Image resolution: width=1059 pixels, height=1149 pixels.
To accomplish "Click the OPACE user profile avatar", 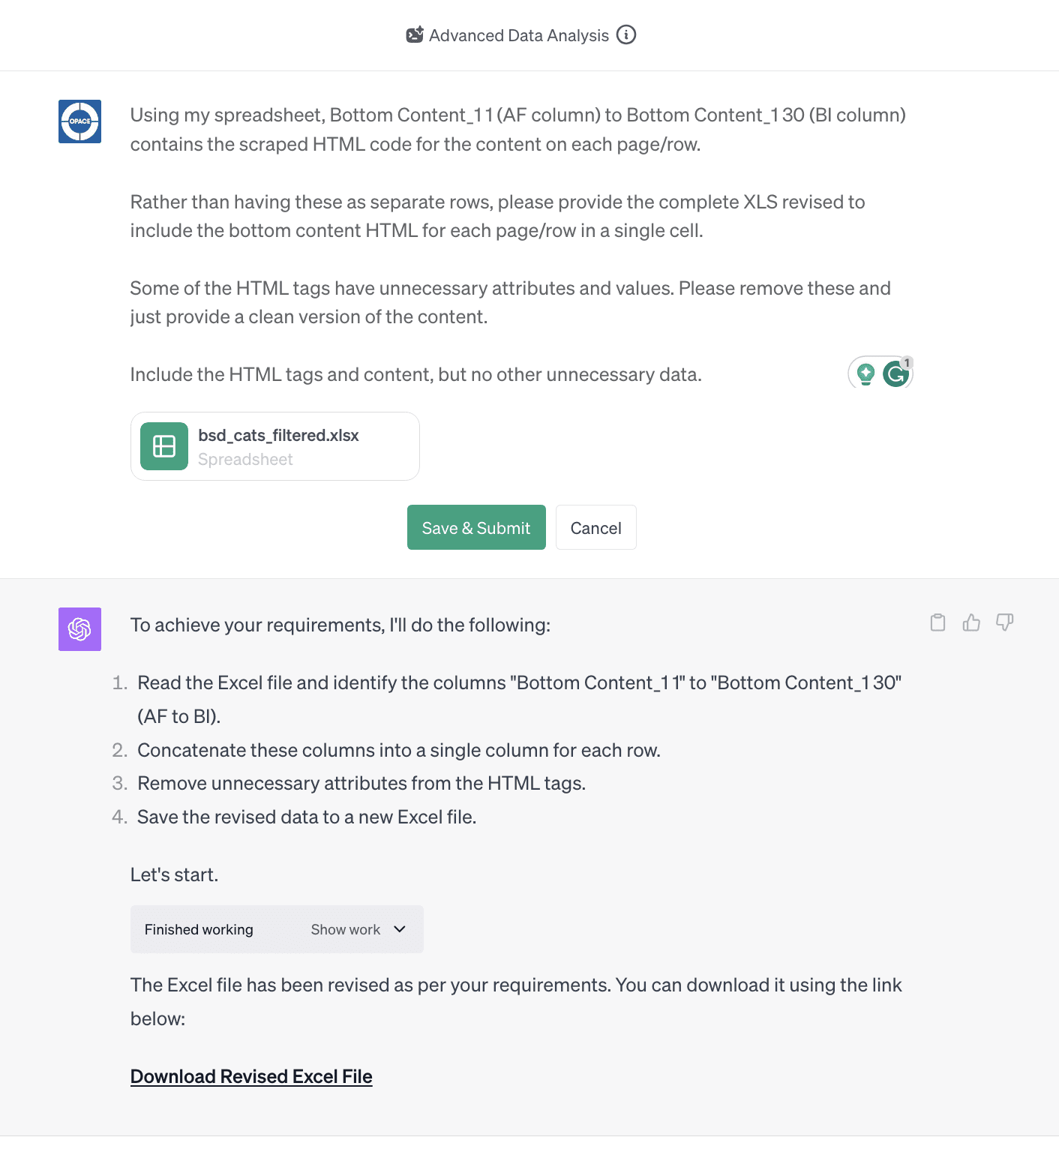I will click(x=79, y=121).
